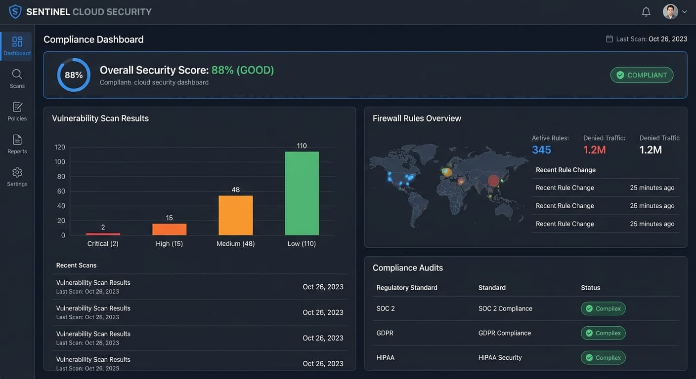Viewport: 696px width, 379px height.
Task: Click the Sentinel shield logo
Action: [x=15, y=11]
